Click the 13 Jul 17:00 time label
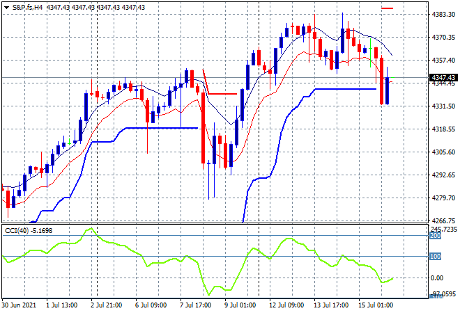Image resolution: width=460 pixels, height=313 pixels. [x=331, y=305]
